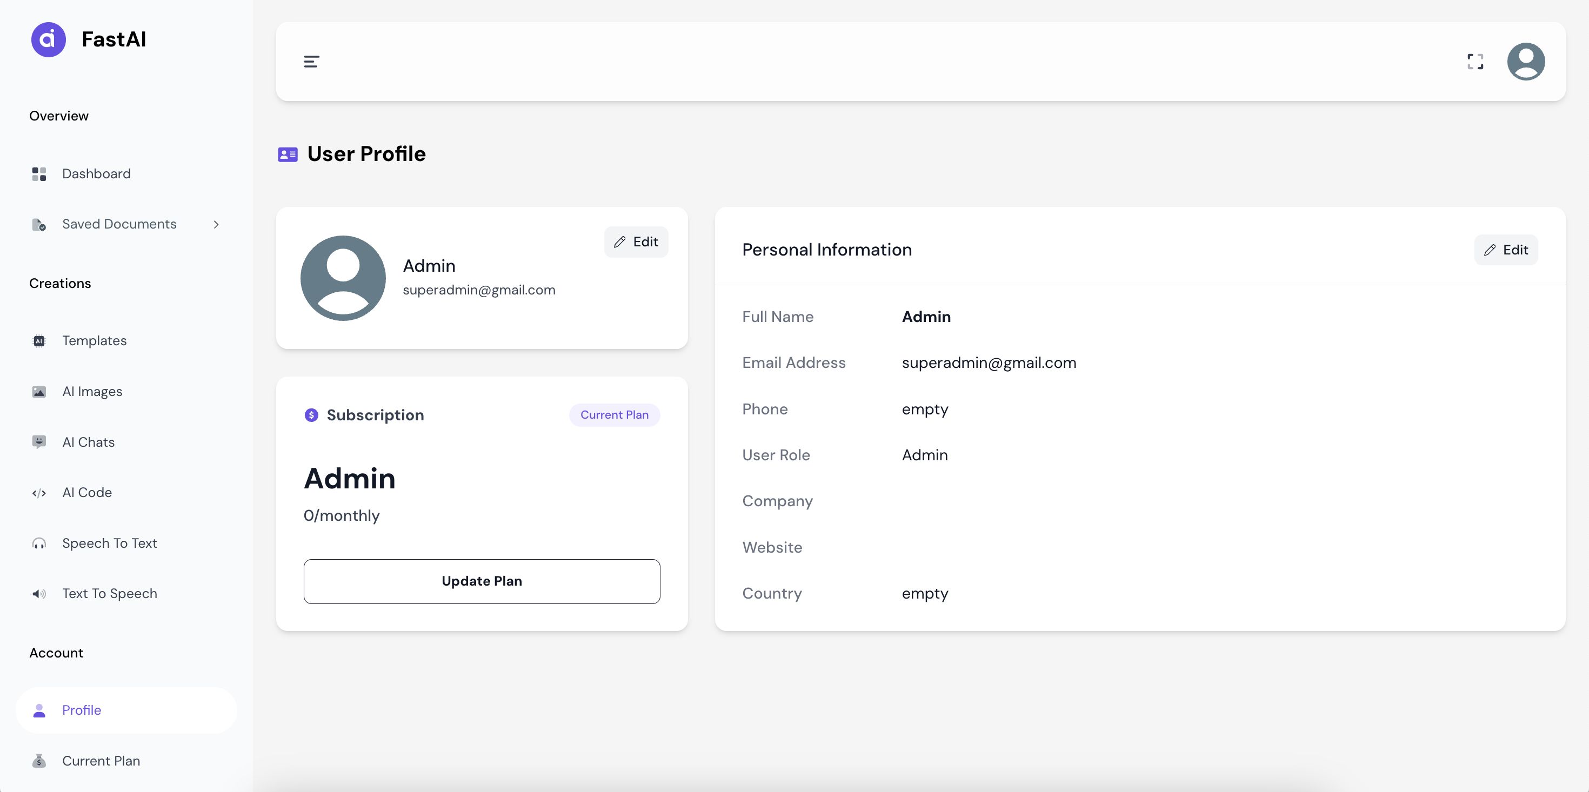Click the Subscription dollar coin icon
The width and height of the screenshot is (1589, 792).
click(x=311, y=415)
